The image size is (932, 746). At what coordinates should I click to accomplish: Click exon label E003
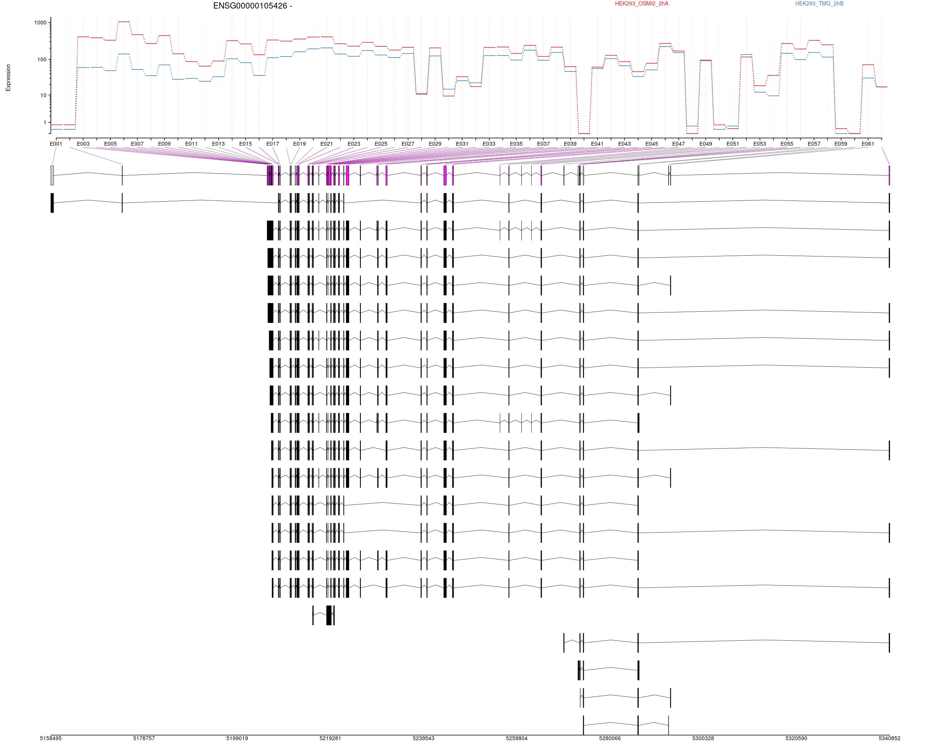(x=83, y=144)
